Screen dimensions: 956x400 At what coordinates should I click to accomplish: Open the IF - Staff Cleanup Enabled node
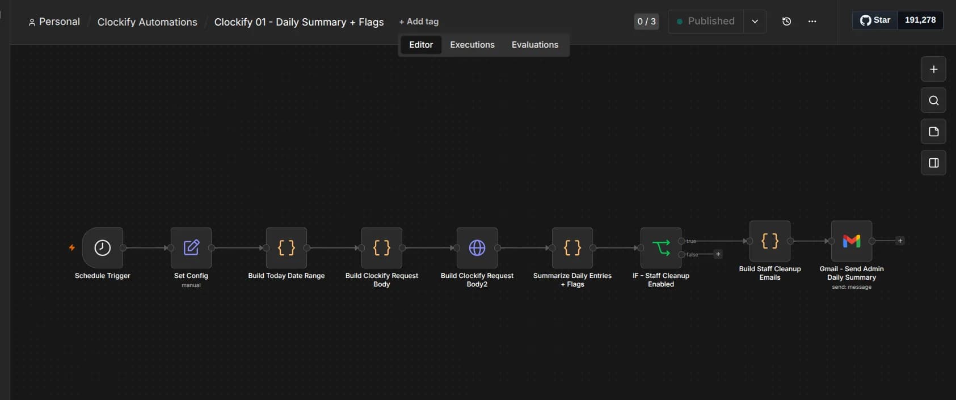click(x=661, y=247)
